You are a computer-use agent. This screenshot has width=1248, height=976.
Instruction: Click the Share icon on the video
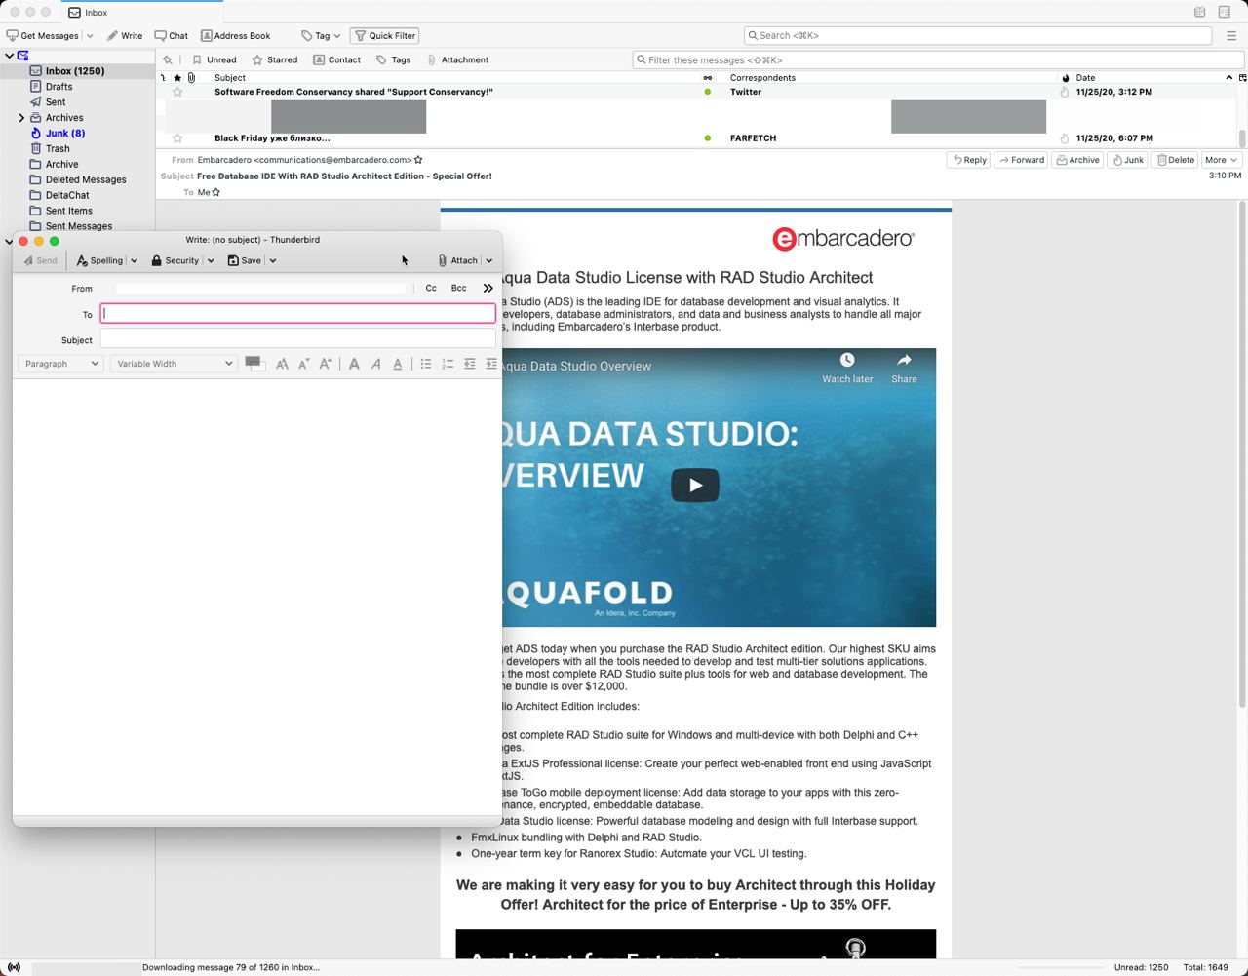click(x=904, y=369)
